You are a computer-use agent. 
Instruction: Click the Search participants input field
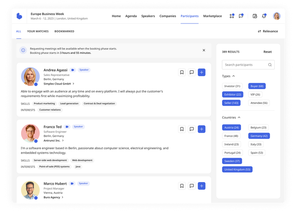click(x=245, y=65)
